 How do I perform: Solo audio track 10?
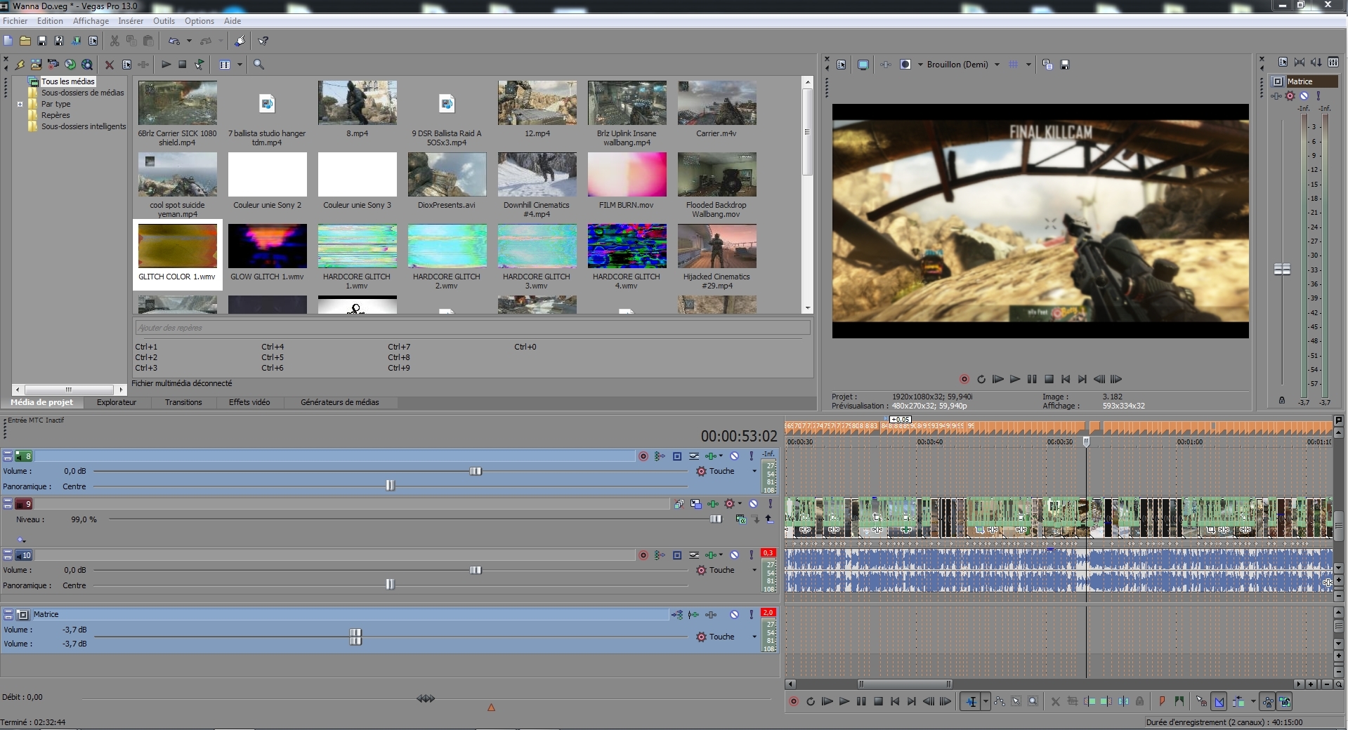point(751,555)
